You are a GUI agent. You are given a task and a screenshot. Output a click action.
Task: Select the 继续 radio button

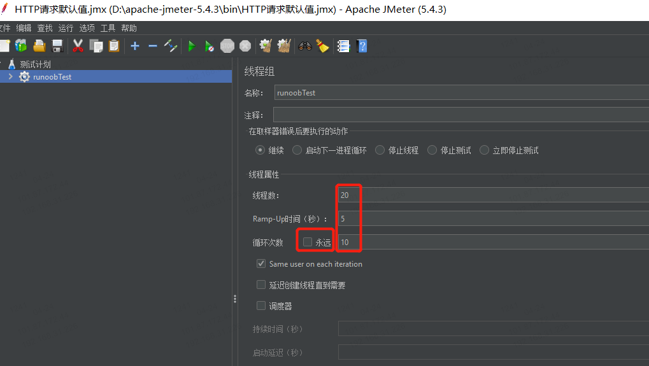[260, 150]
